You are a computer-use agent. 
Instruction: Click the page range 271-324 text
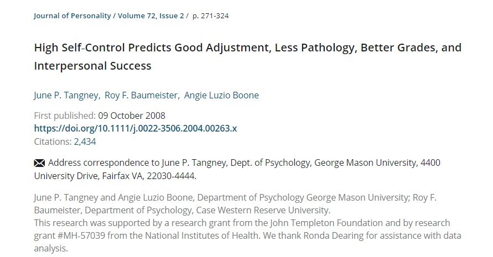210,15
